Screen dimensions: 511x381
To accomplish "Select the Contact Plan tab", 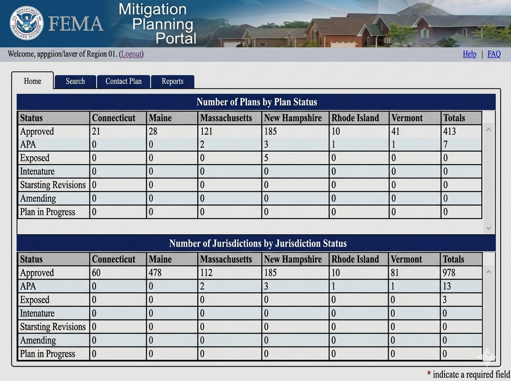I will tap(123, 81).
